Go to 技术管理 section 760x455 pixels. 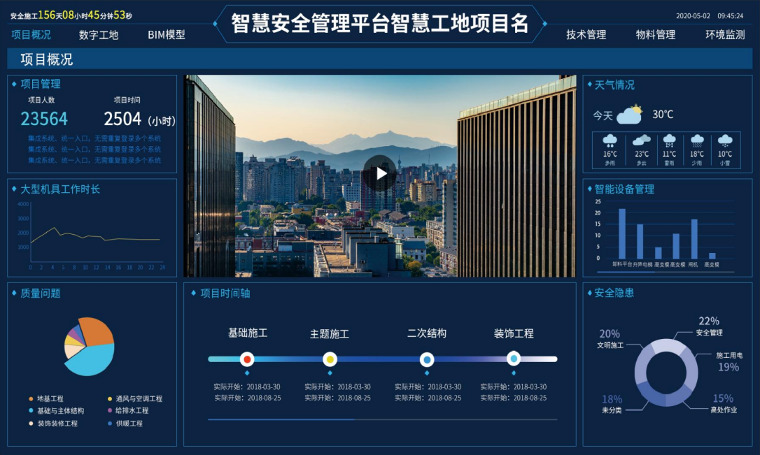586,35
